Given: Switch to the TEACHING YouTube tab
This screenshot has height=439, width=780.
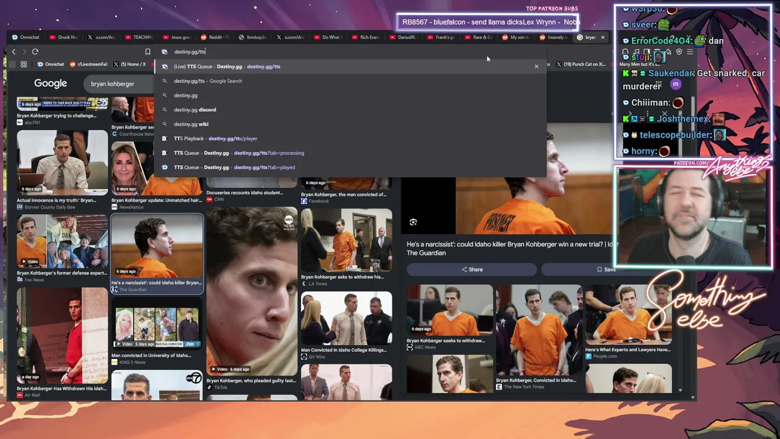Looking at the screenshot, I should pyautogui.click(x=140, y=37).
